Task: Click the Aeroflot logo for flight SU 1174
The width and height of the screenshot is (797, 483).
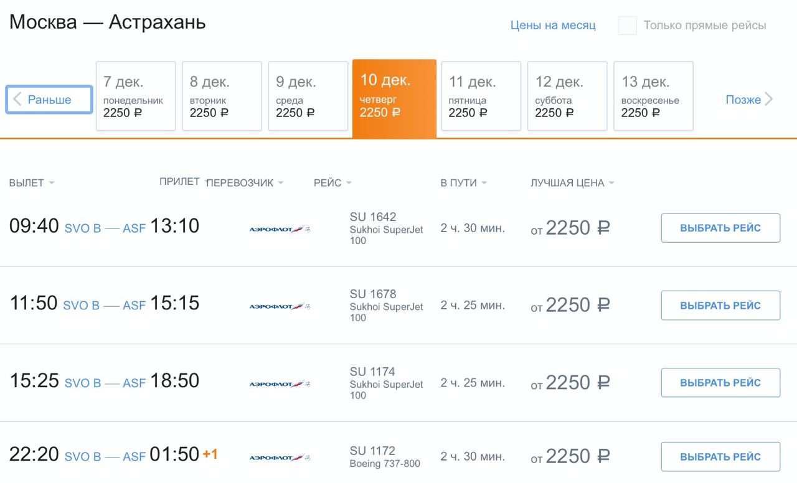Action: point(280,384)
